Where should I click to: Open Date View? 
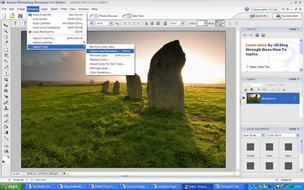click(x=133, y=16)
